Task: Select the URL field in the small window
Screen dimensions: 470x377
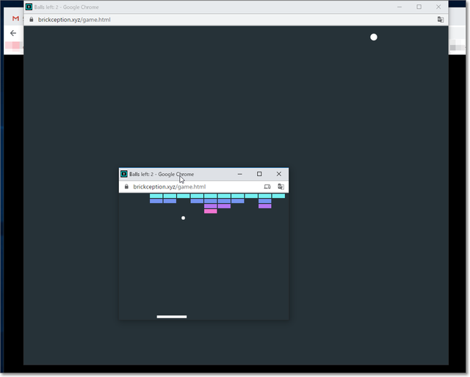Action: pyautogui.click(x=191, y=187)
